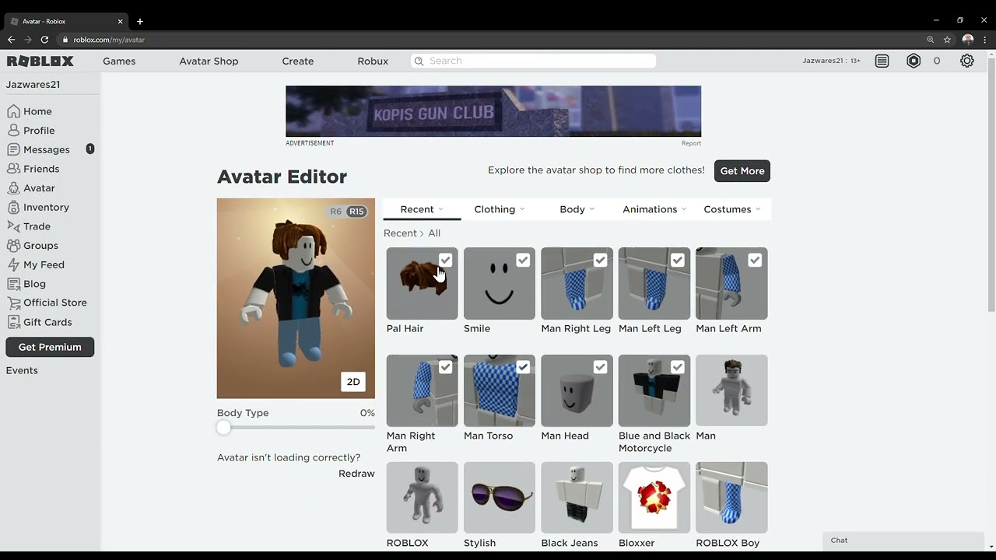Go back in the browser
This screenshot has width=996, height=560.
pos(11,40)
